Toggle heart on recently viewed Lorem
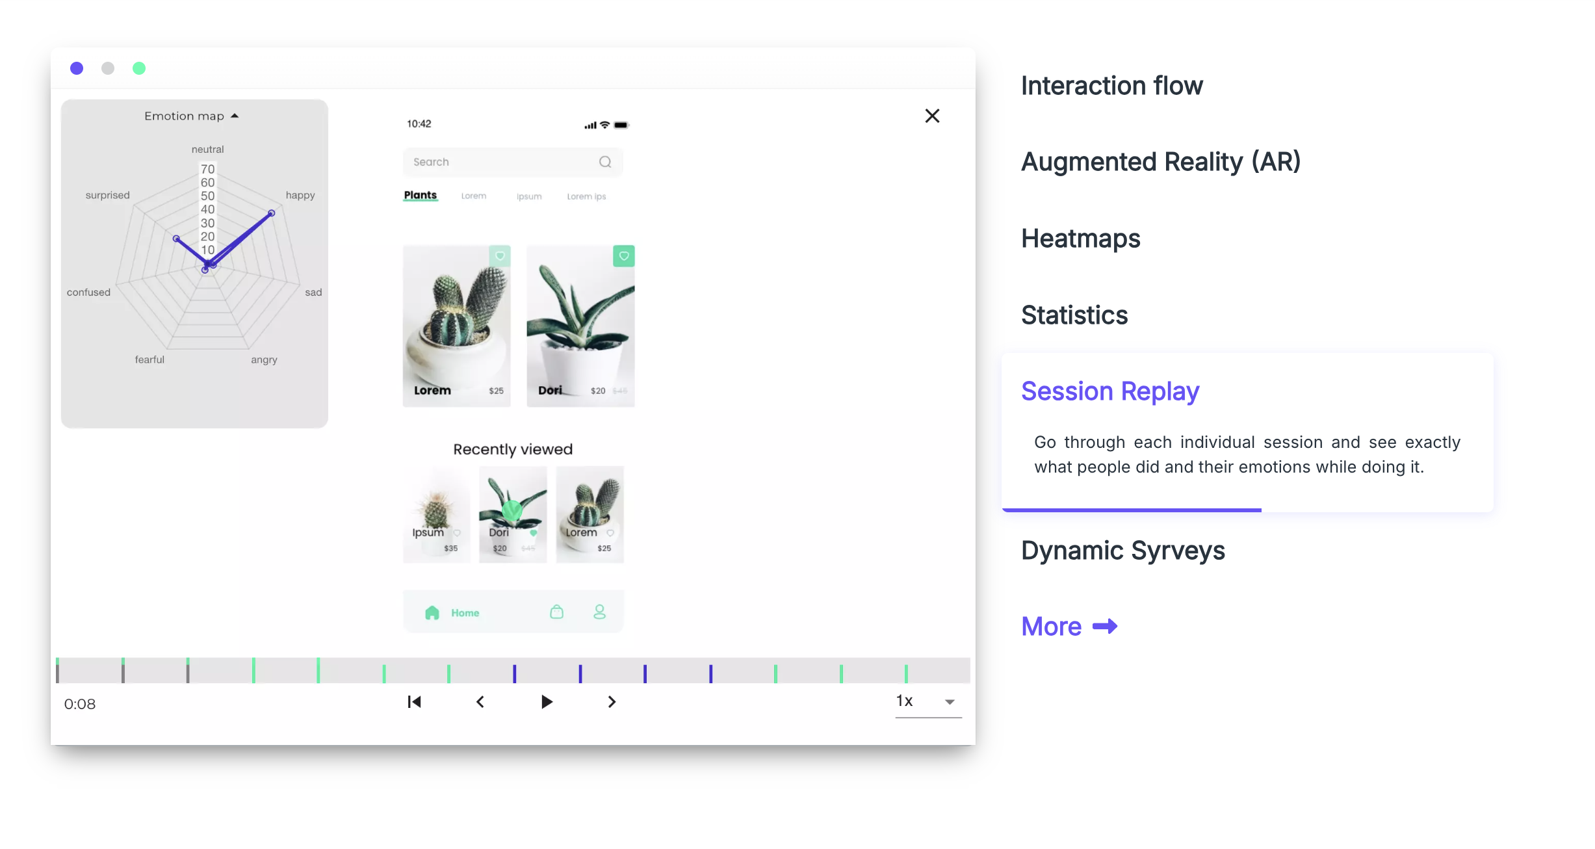The image size is (1595, 849). pyautogui.click(x=610, y=533)
